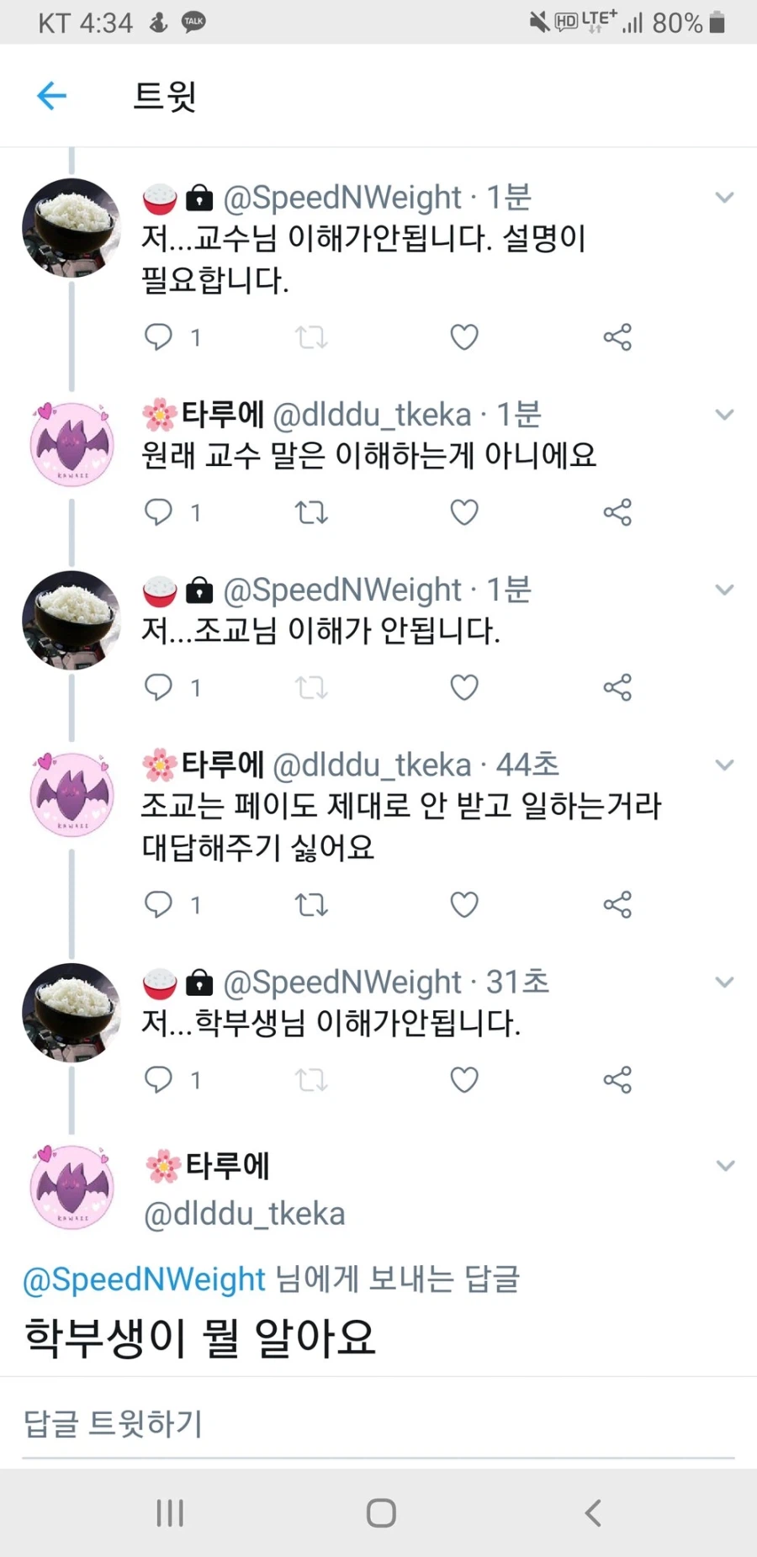Viewport: 757px width, 1557px height.
Task: Tap the retweet icon under @dlddu_tkeka's first reply
Action: pyautogui.click(x=311, y=512)
